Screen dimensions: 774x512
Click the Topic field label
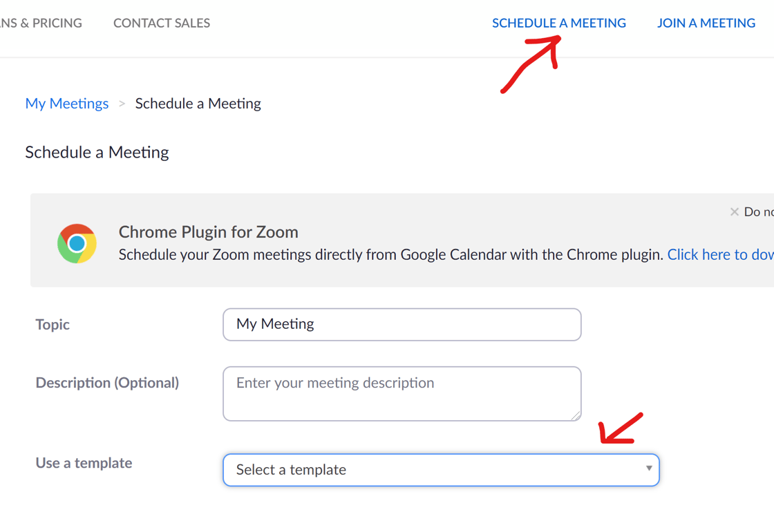coord(53,324)
